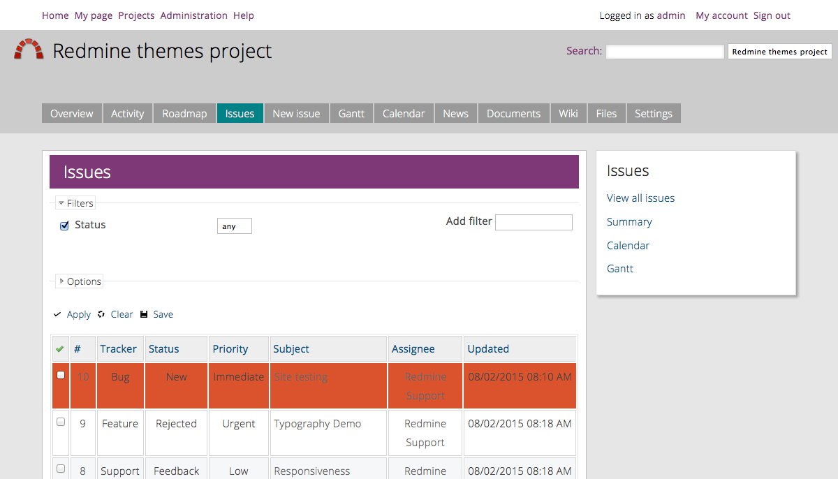Open Help in top menu
838x479 pixels.
pyautogui.click(x=244, y=15)
